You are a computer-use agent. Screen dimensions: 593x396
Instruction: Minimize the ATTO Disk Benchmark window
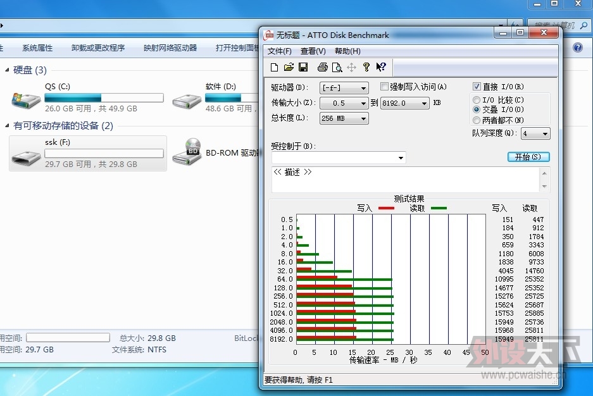(x=502, y=34)
